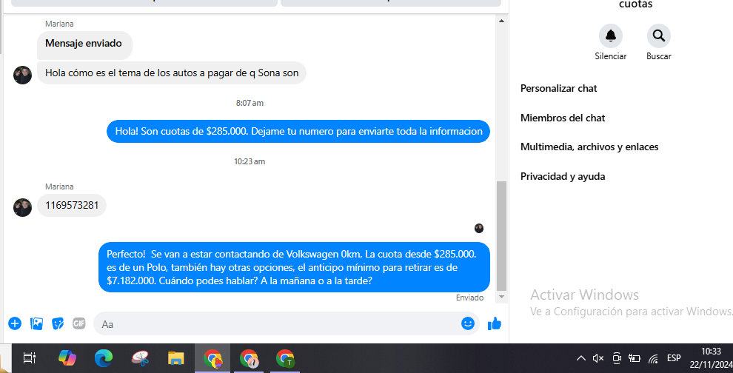The width and height of the screenshot is (733, 373).
Task: Click the Silenciar bell icon
Action: pos(610,36)
